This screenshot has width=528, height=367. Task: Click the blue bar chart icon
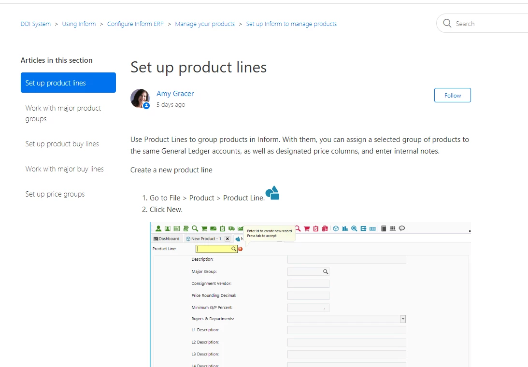point(345,228)
